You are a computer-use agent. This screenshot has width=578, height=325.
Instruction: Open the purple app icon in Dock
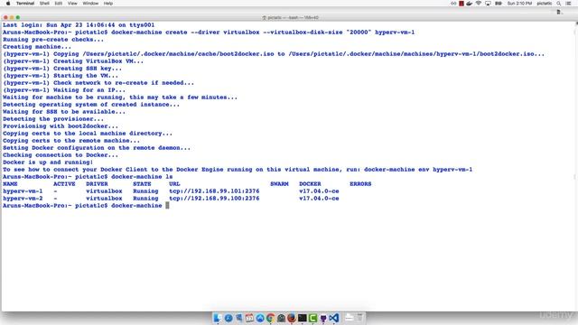323,318
